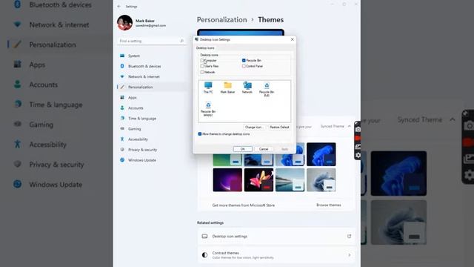Collapse the Synced Theme chevron
The image size is (474, 267).
pyautogui.click(x=349, y=126)
